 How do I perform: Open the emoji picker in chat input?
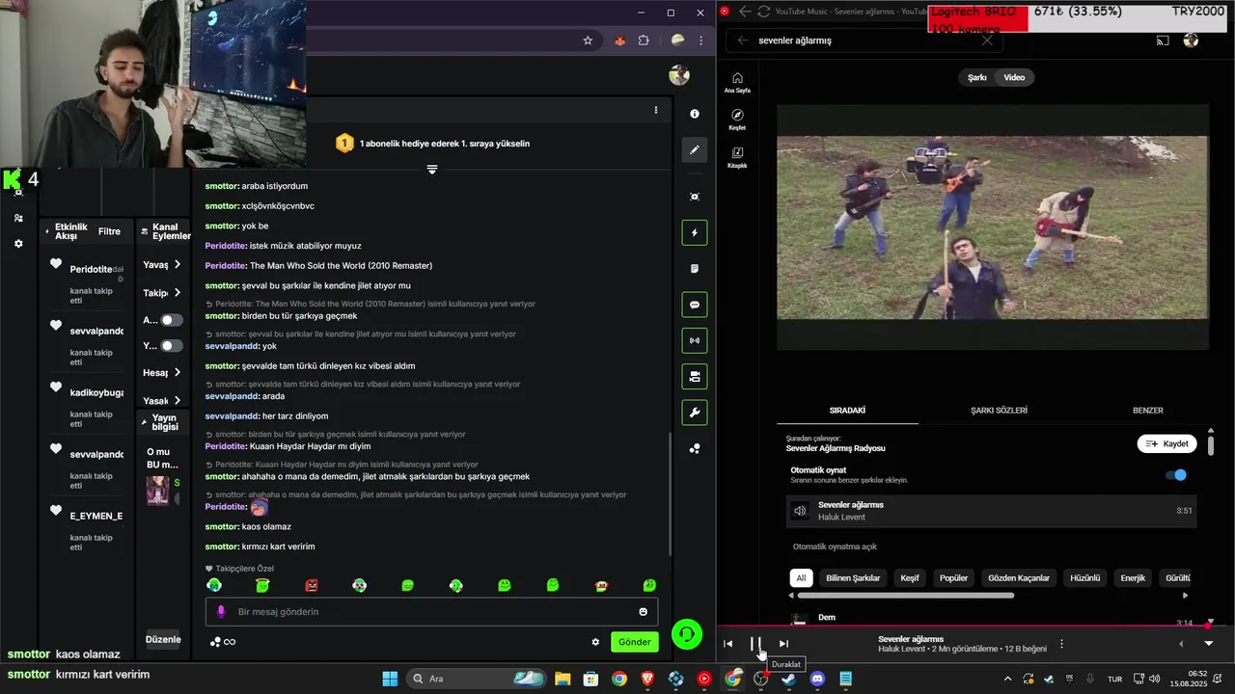pos(644,612)
